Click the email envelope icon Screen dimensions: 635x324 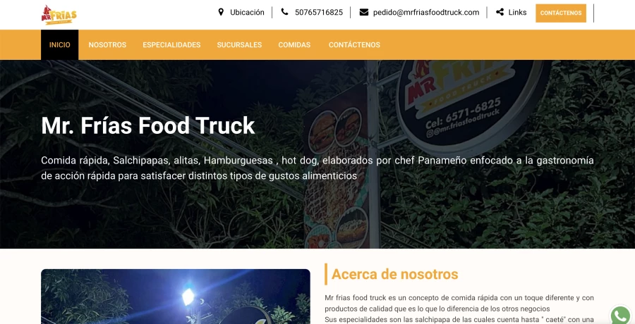(x=363, y=12)
